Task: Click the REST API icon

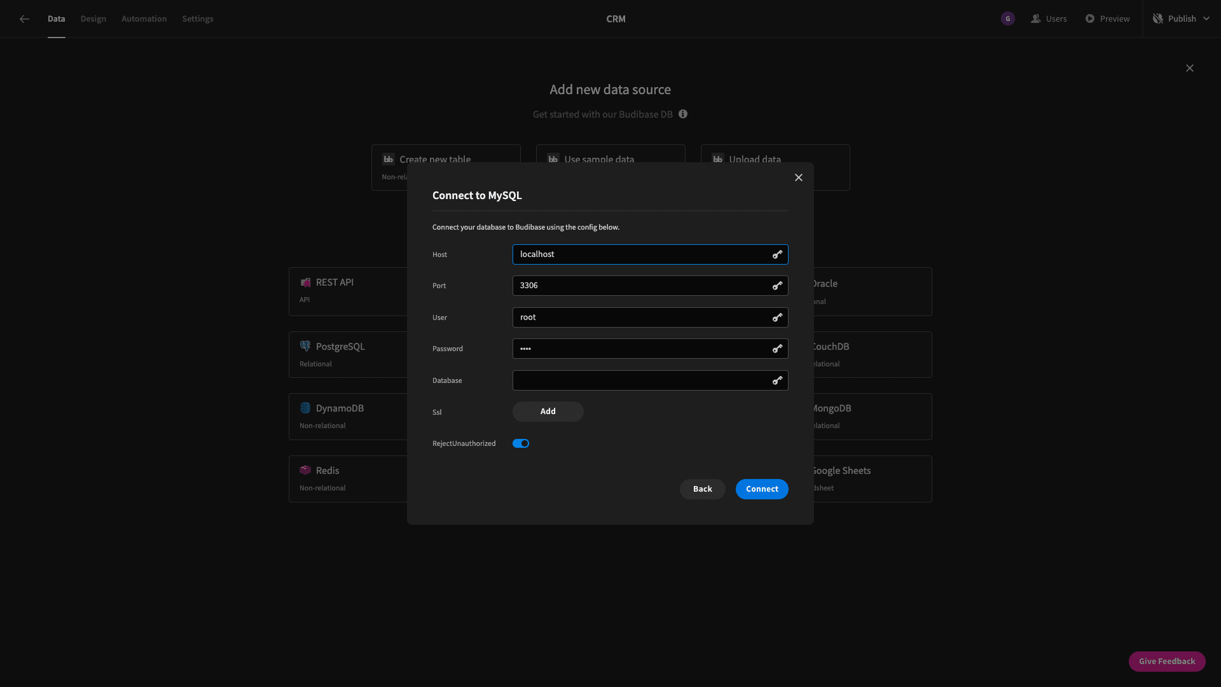Action: tap(305, 282)
